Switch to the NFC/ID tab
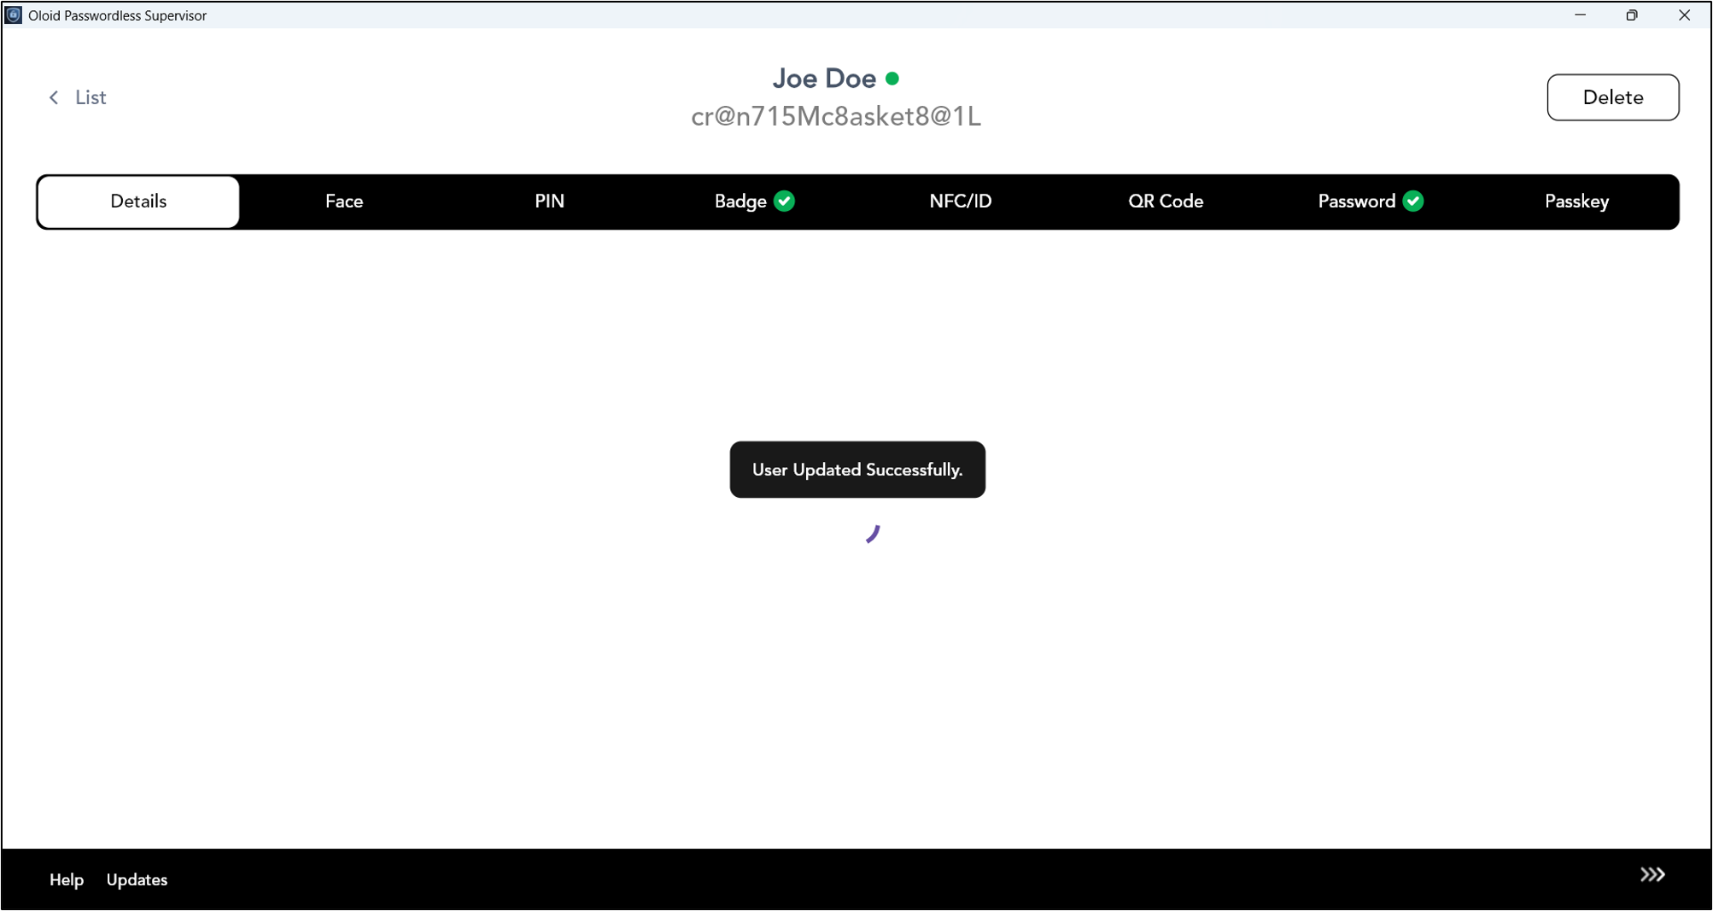 point(960,201)
